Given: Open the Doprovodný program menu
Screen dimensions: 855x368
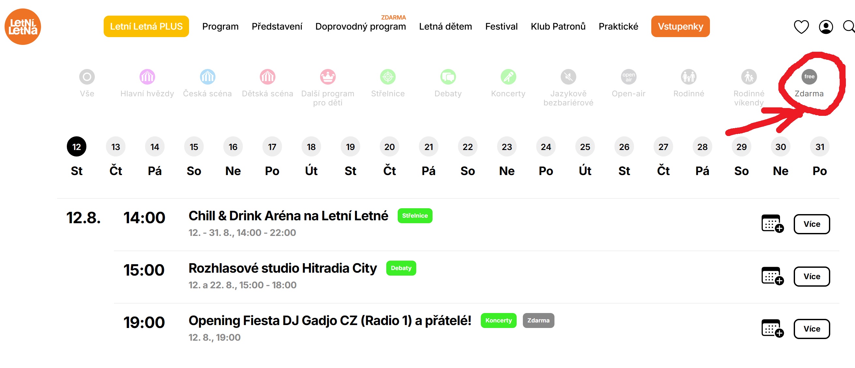Looking at the screenshot, I should pos(361,26).
